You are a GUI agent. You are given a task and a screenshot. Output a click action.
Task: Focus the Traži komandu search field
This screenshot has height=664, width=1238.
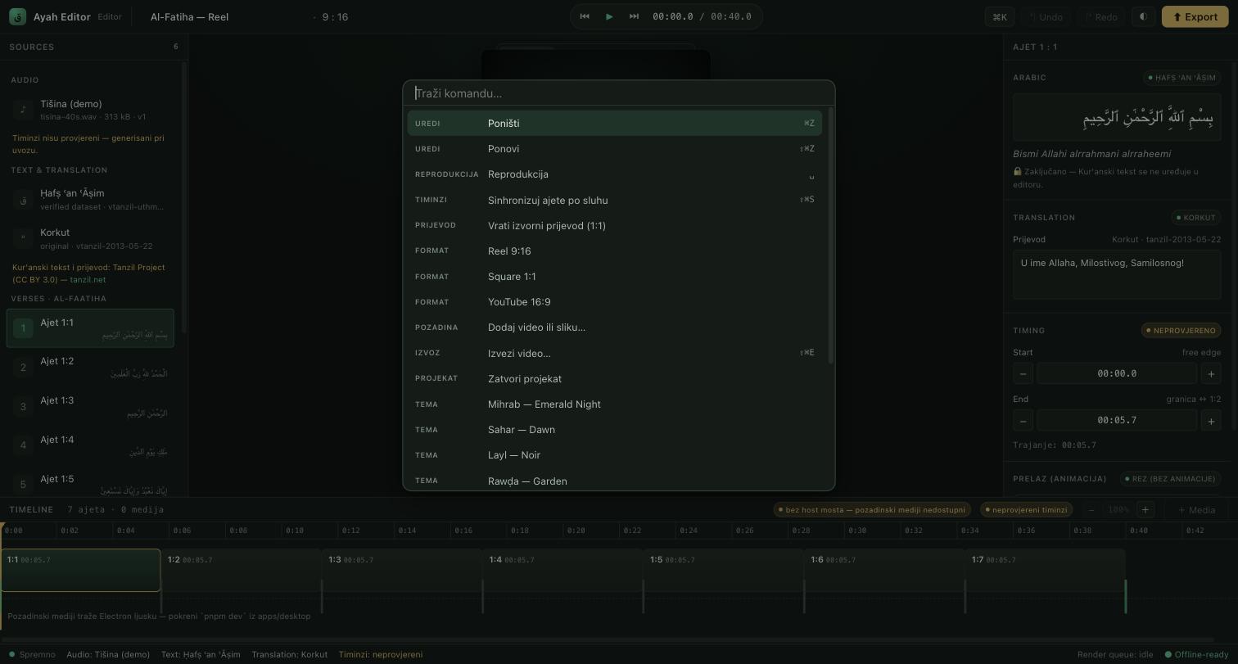(x=618, y=93)
